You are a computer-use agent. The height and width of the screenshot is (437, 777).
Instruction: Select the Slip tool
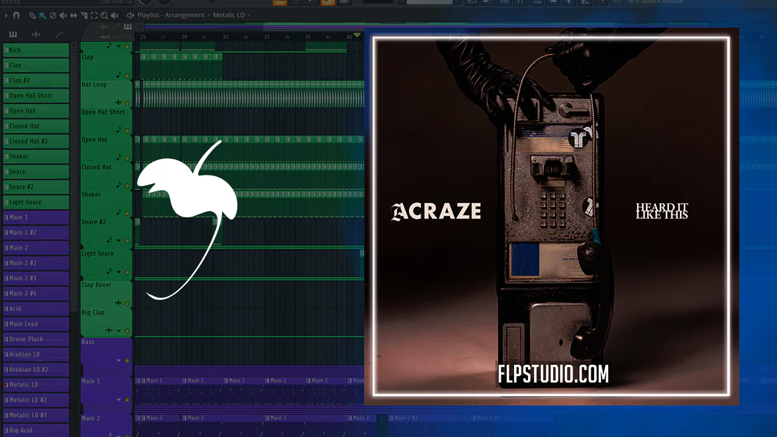(73, 15)
